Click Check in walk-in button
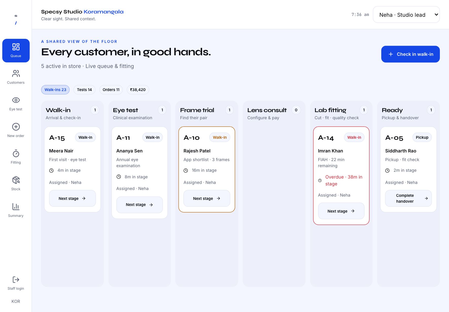The width and height of the screenshot is (449, 312). pyautogui.click(x=410, y=54)
